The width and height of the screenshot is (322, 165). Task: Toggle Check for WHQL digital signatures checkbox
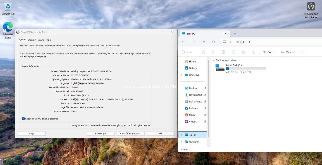click(23, 119)
